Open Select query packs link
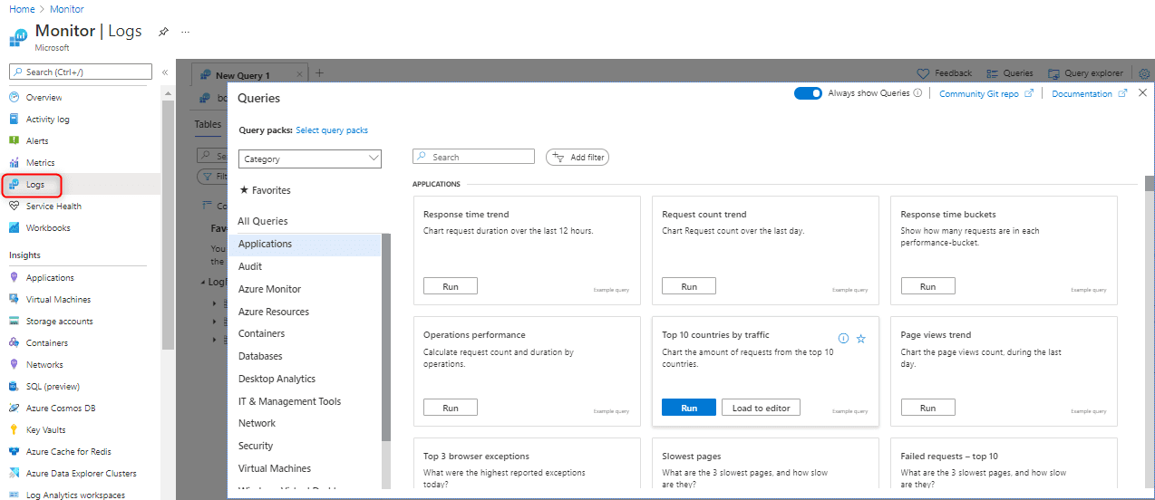The height and width of the screenshot is (500, 1155). [x=332, y=130]
